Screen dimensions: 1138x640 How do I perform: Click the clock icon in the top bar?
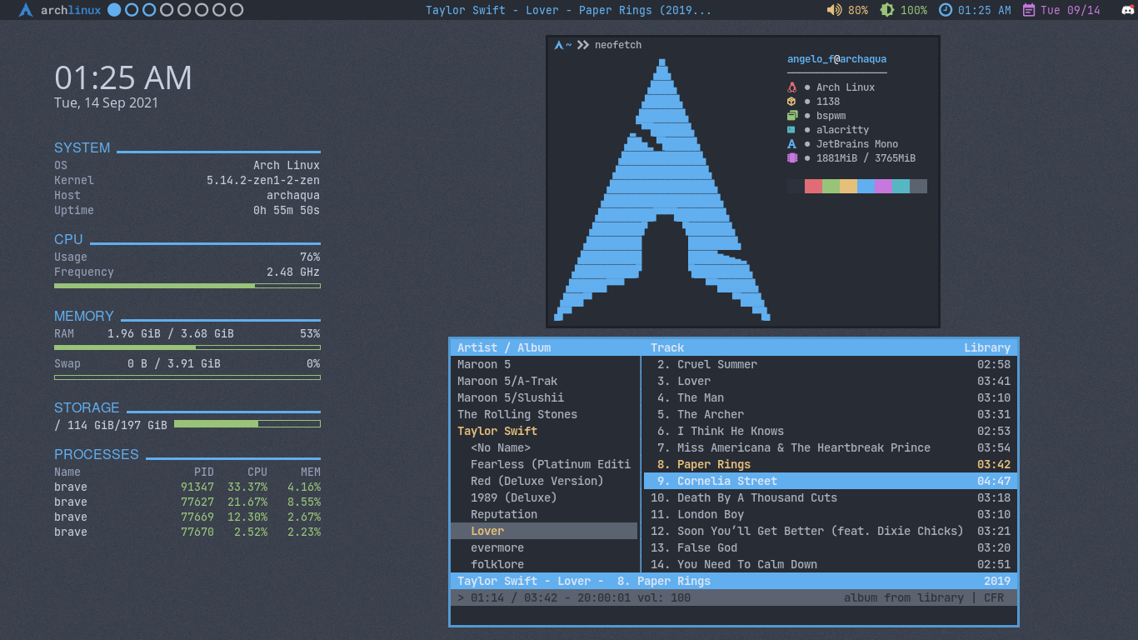[946, 10]
